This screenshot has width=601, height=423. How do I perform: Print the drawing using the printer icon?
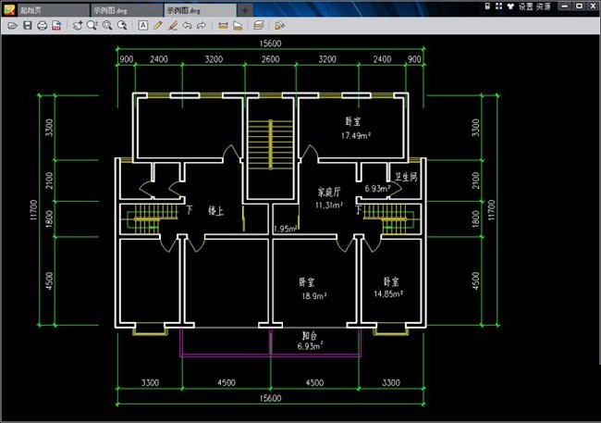coord(41,25)
